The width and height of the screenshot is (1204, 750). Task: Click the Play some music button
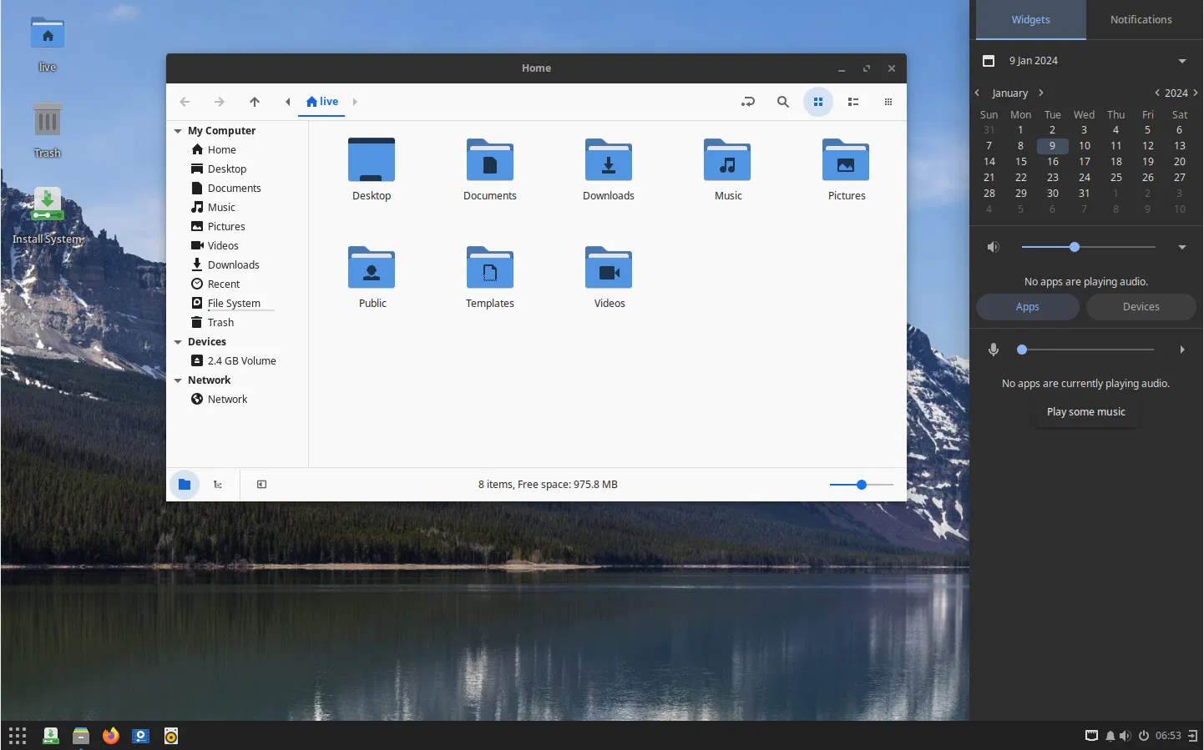pyautogui.click(x=1085, y=412)
